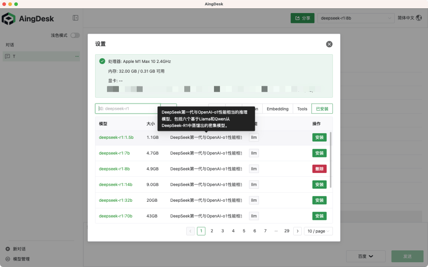The image size is (428, 267).
Task: Install the deepseek-r1:7b model
Action: coord(319,153)
